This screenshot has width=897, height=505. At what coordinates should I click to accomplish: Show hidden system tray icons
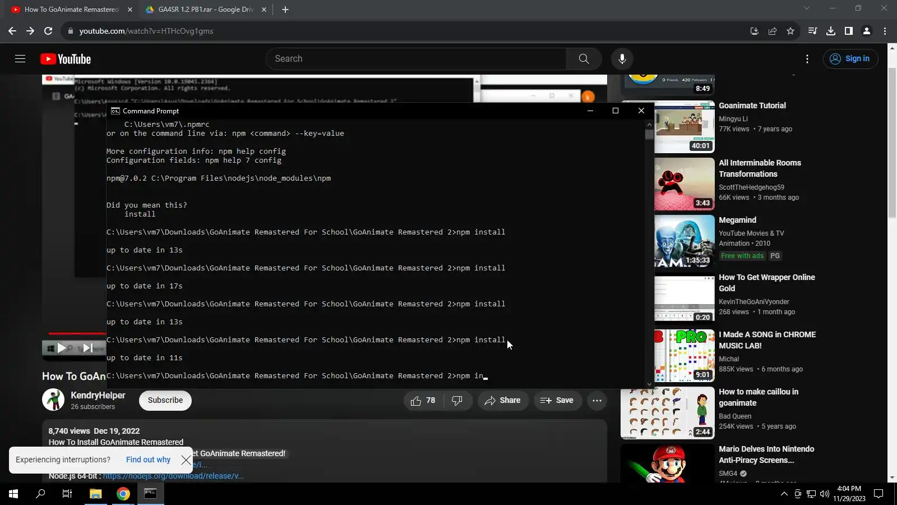784,494
